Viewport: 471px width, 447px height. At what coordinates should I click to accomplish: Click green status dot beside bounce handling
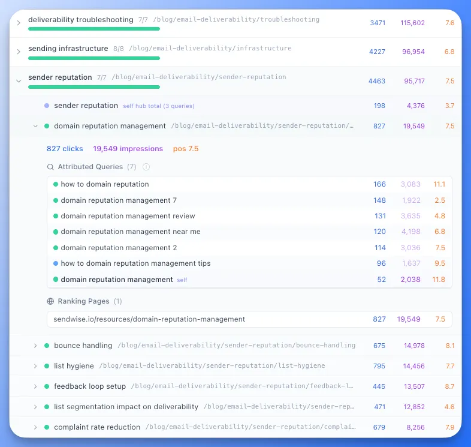[47, 346]
